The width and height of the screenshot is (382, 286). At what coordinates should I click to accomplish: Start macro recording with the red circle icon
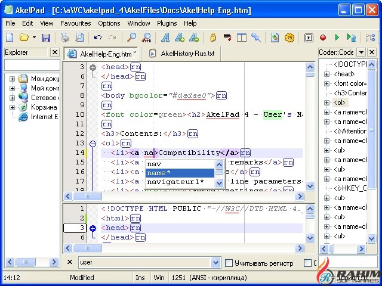click(x=323, y=38)
